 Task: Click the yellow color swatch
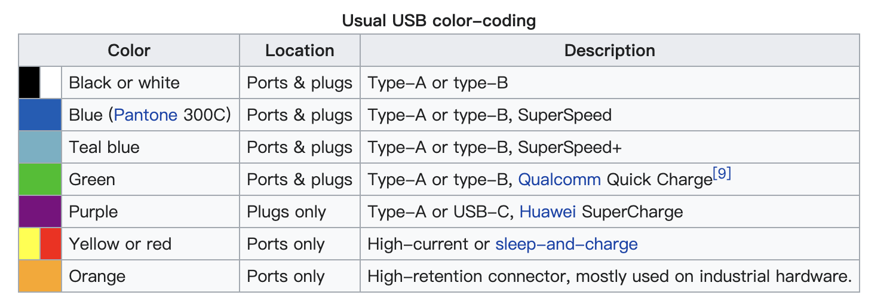tap(29, 244)
